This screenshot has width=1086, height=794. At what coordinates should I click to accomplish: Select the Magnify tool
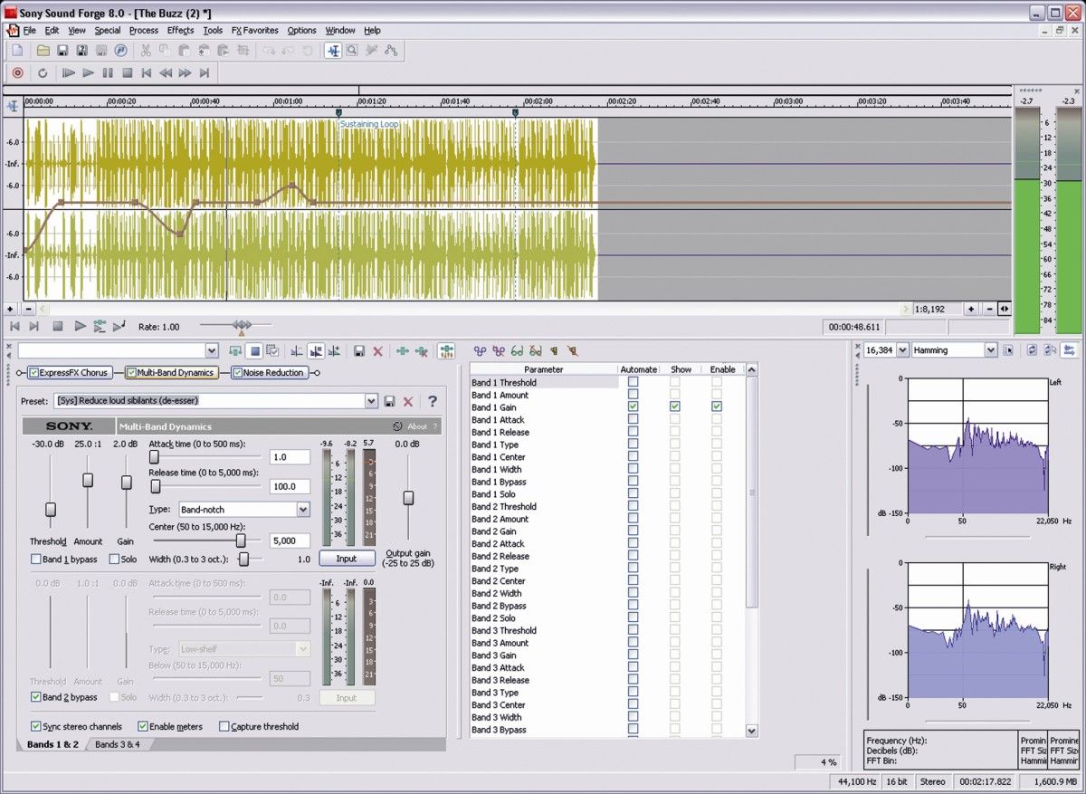click(x=351, y=51)
